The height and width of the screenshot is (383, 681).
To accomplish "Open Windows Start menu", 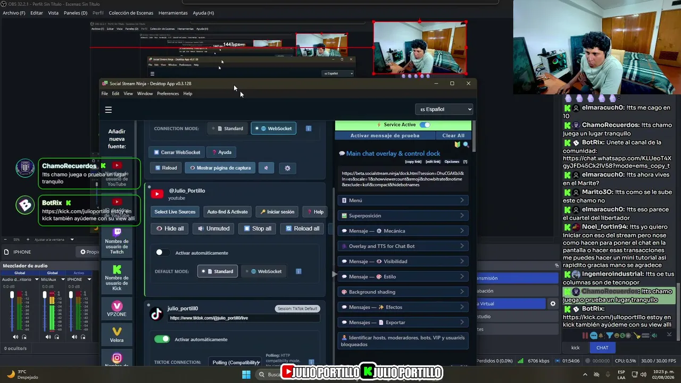I will point(246,374).
